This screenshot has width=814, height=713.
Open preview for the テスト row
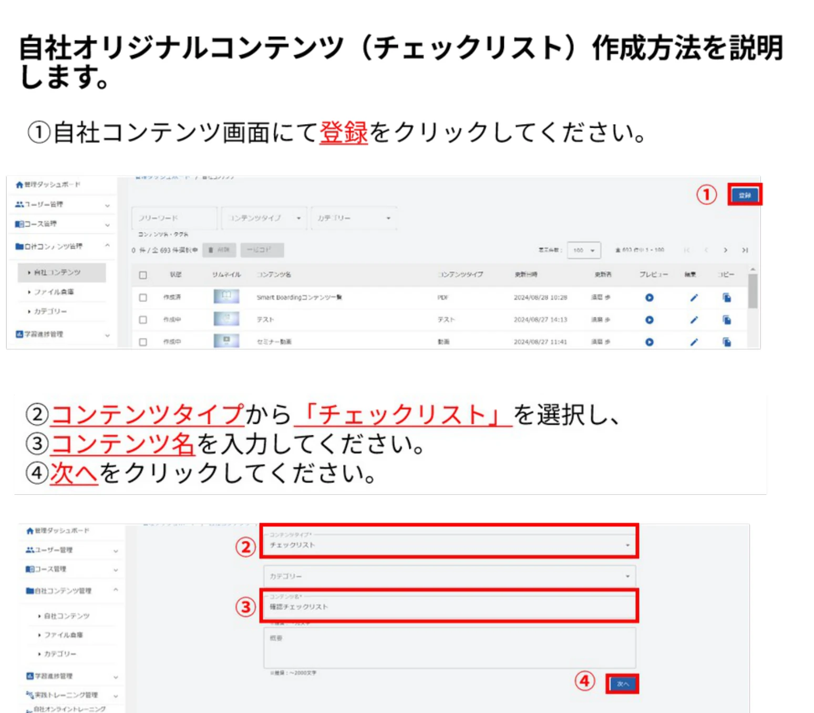(650, 320)
